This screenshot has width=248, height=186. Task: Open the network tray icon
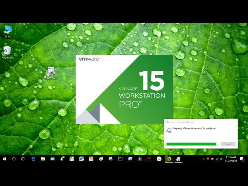click(x=217, y=159)
